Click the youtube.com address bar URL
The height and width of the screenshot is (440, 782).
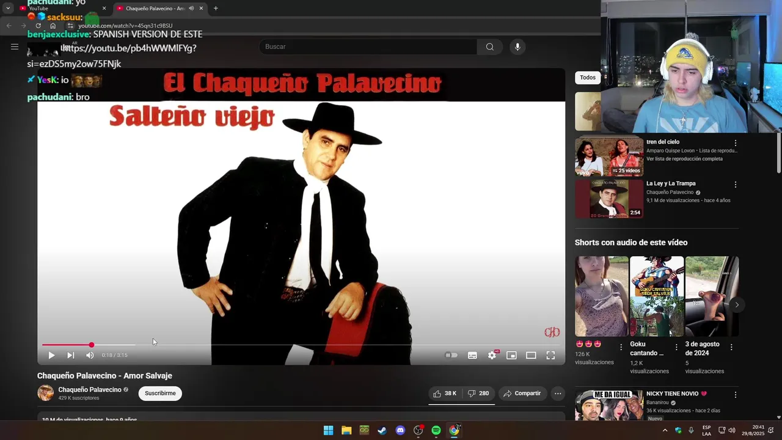click(125, 26)
